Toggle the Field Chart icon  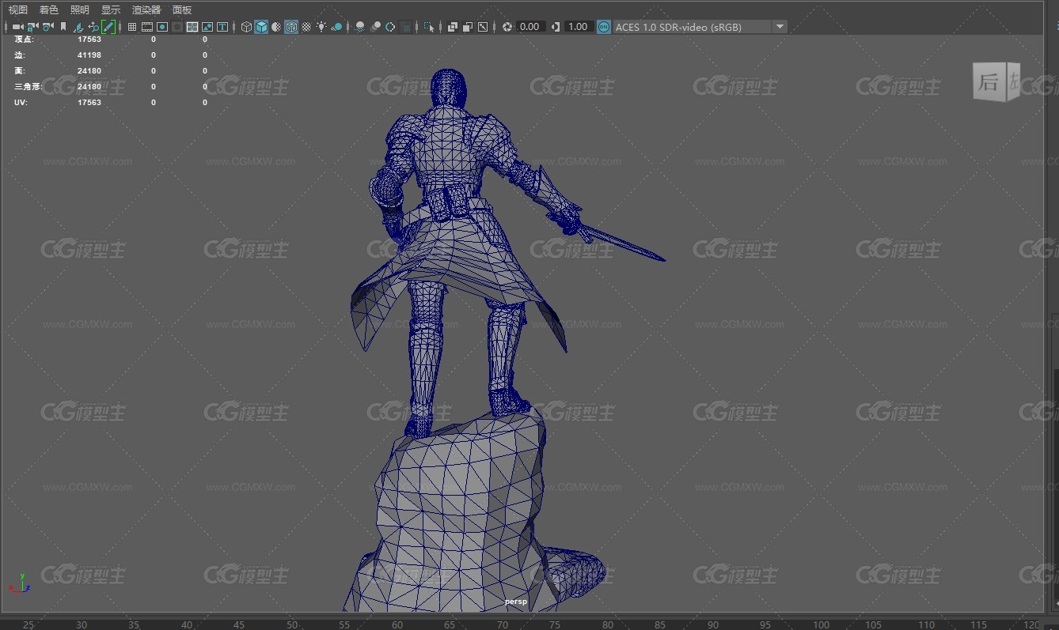pos(192,27)
